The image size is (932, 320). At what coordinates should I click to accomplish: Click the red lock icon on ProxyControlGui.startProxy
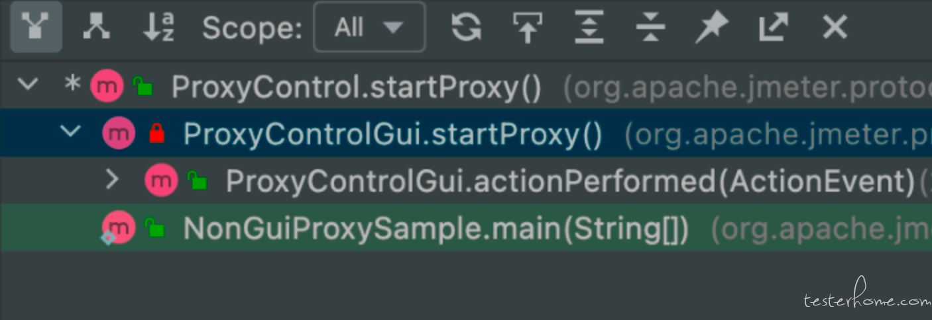point(157,134)
